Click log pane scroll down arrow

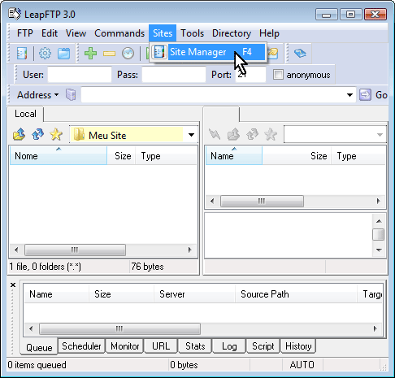379,250
